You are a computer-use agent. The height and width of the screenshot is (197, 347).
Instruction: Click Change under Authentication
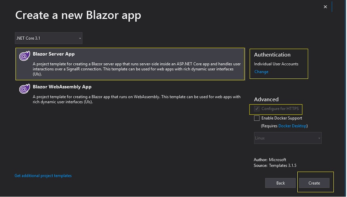point(261,71)
